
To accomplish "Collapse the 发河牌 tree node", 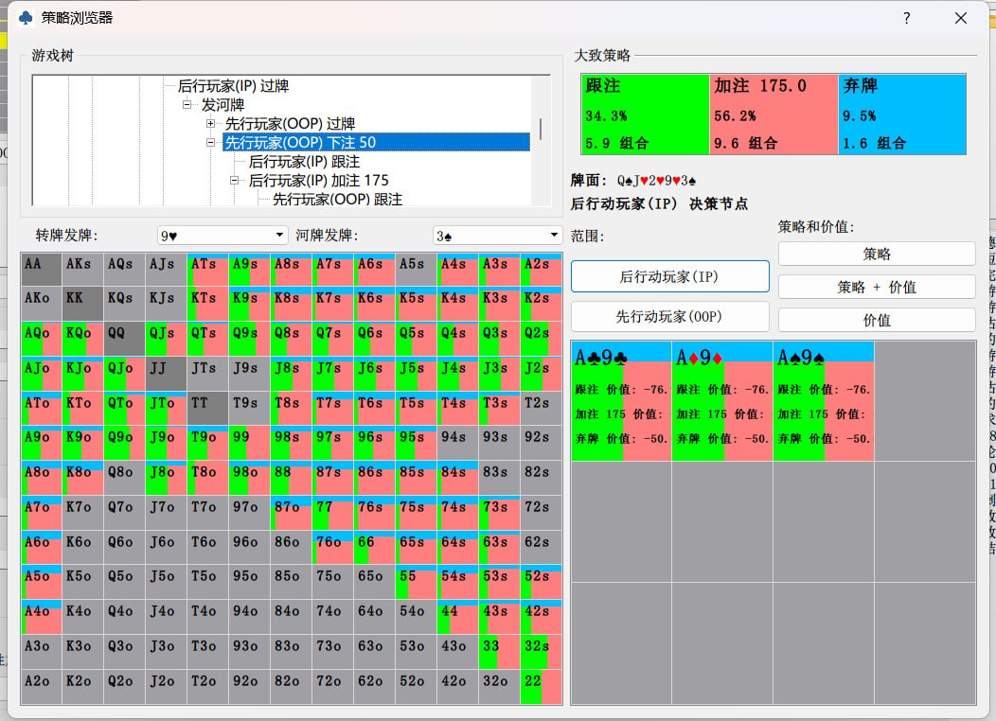I will tap(187, 105).
